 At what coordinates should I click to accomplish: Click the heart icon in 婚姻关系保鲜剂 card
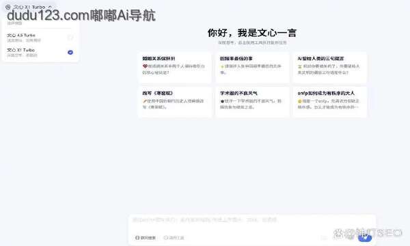(x=145, y=66)
